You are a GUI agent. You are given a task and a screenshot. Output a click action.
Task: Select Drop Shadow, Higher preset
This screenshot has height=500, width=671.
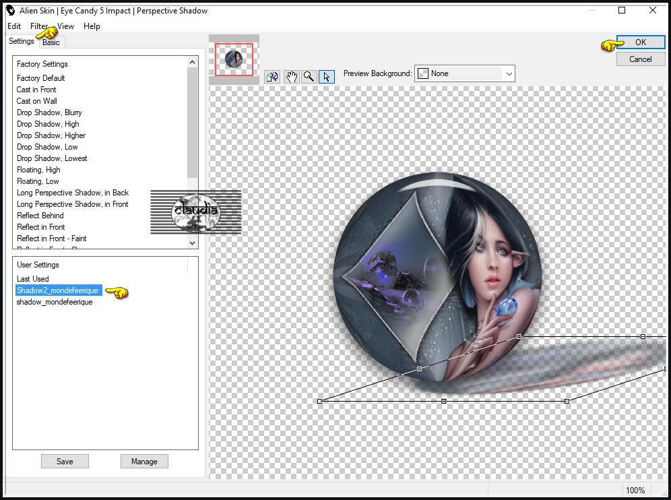click(x=51, y=135)
